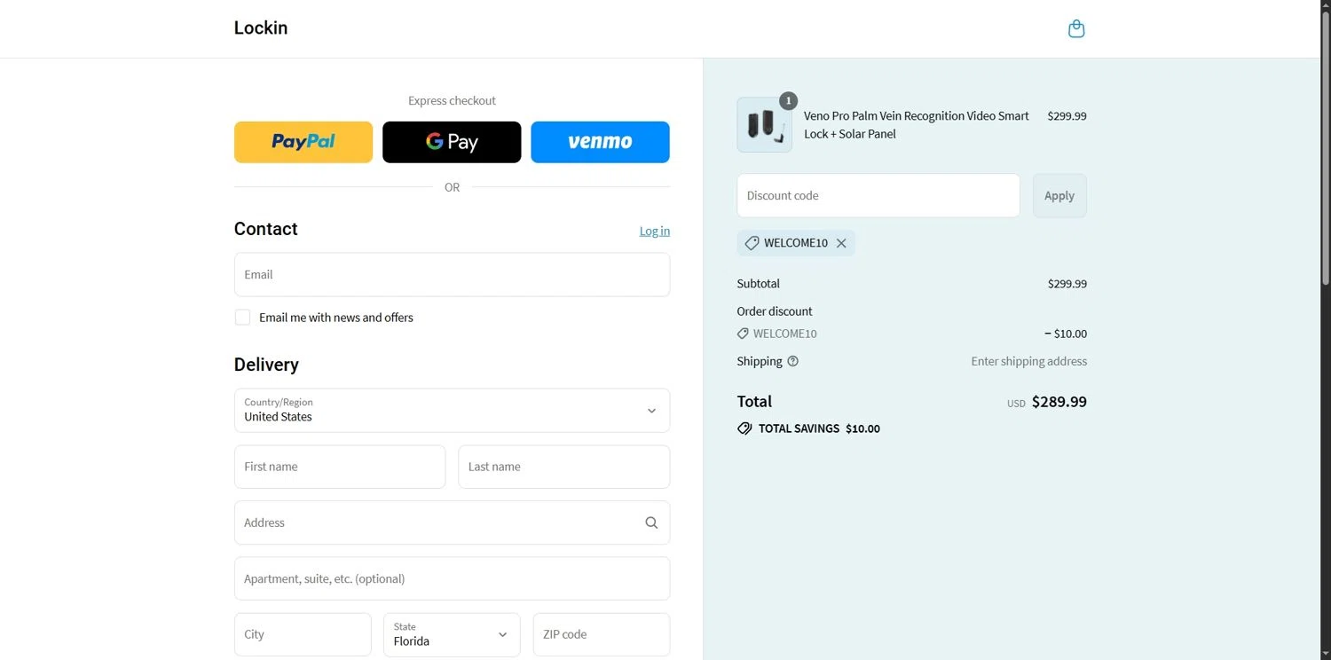Screen dimensions: 1331x660
Task: Click the address search magnifier icon
Action: click(651, 522)
